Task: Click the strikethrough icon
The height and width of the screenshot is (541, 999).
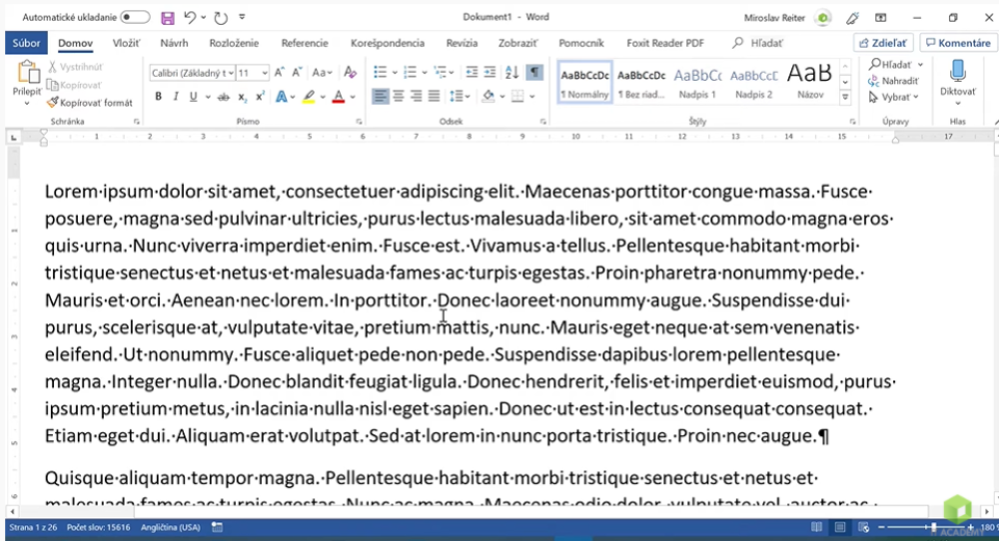Action: [219, 97]
